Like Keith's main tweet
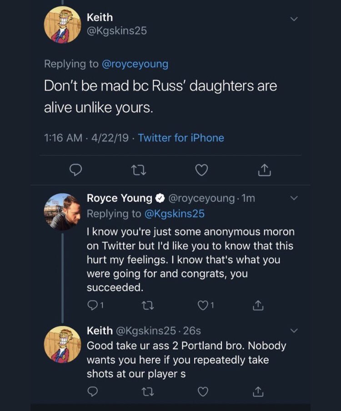This screenshot has width=341, height=411. 201,170
